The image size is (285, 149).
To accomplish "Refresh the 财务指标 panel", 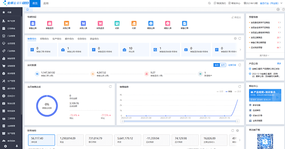I will 232,131.
